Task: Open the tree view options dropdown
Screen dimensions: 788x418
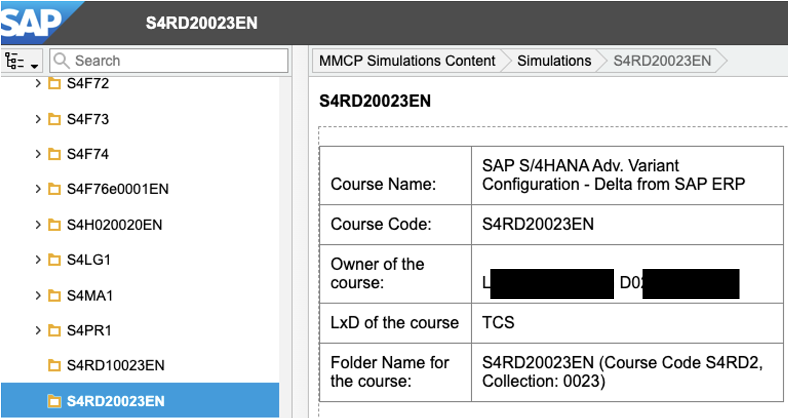Action: 22,61
